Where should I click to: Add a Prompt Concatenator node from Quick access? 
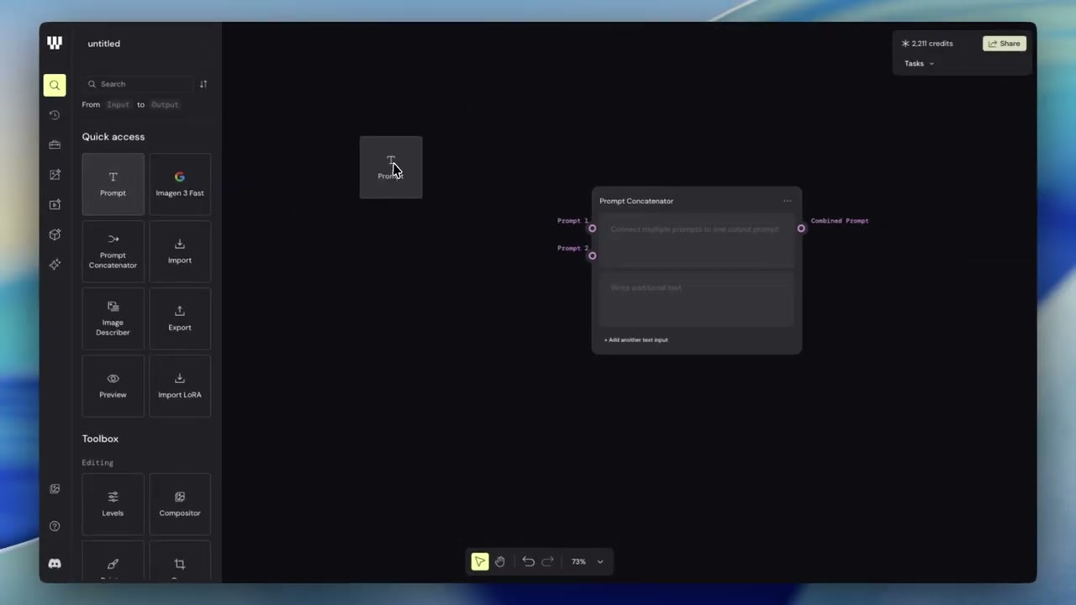(113, 251)
